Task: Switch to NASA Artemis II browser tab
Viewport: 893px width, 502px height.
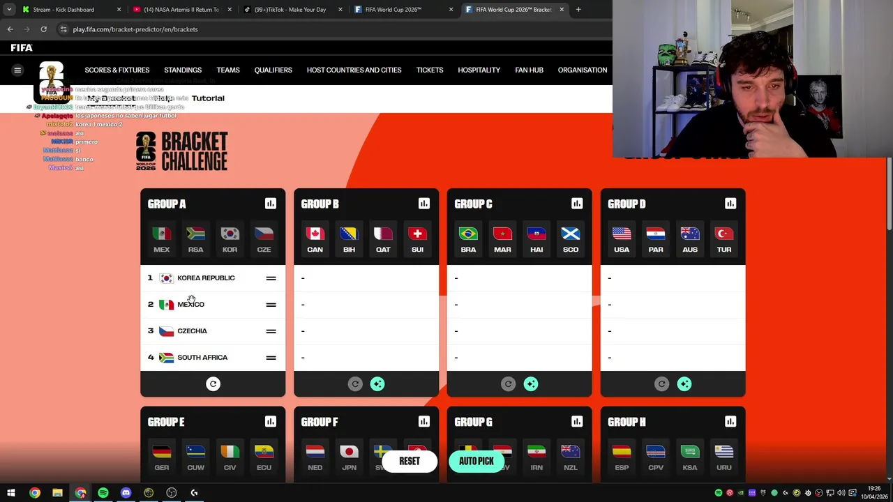Action: pos(181,10)
